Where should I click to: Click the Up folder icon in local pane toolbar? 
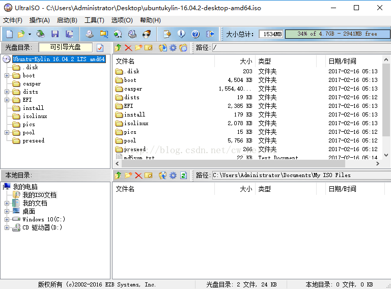pyautogui.click(x=118, y=176)
